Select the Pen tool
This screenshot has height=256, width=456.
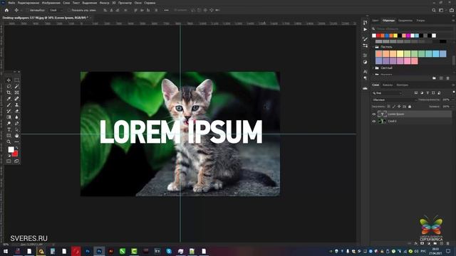coord(16,123)
